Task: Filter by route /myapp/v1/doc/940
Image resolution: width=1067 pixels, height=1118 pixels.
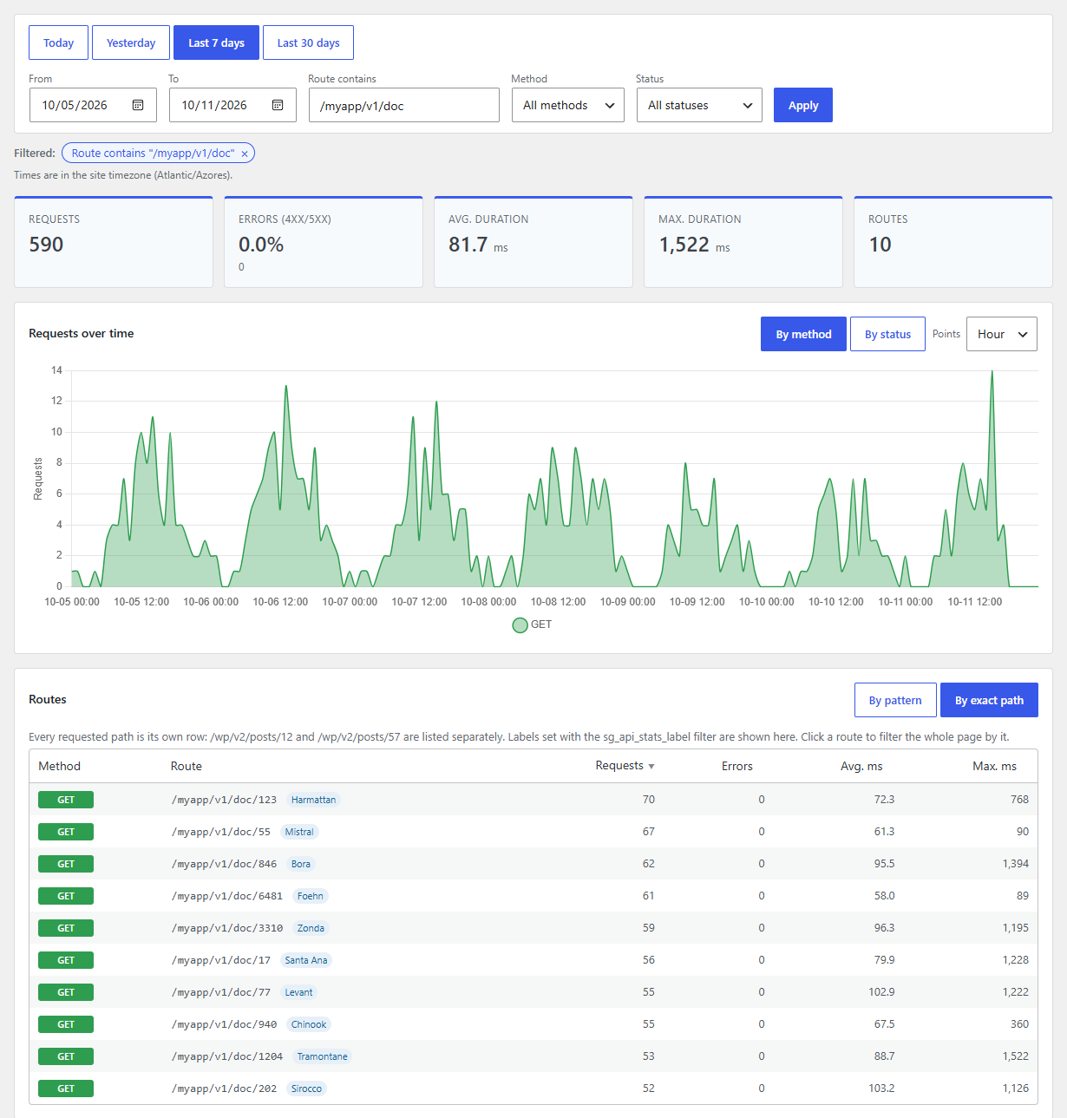Action: [x=225, y=1024]
